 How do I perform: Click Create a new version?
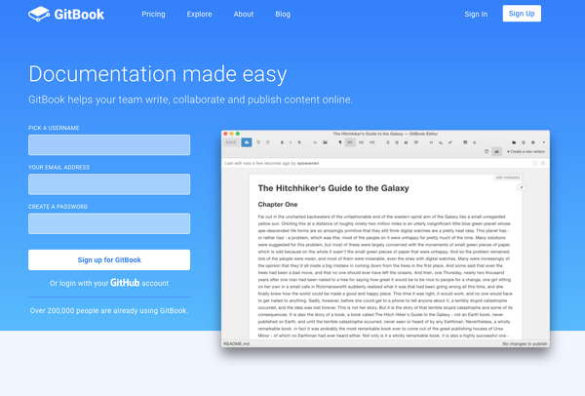(x=526, y=151)
